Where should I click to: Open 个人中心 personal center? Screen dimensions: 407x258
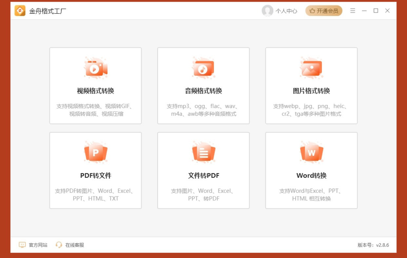click(286, 11)
